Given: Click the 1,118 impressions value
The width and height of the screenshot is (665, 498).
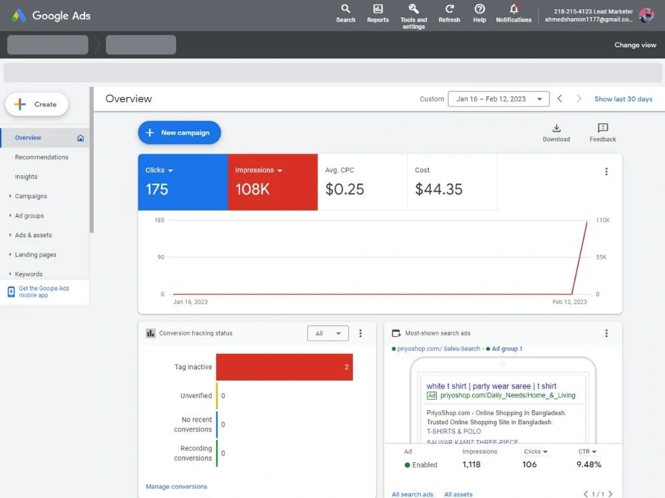Looking at the screenshot, I should click(471, 465).
